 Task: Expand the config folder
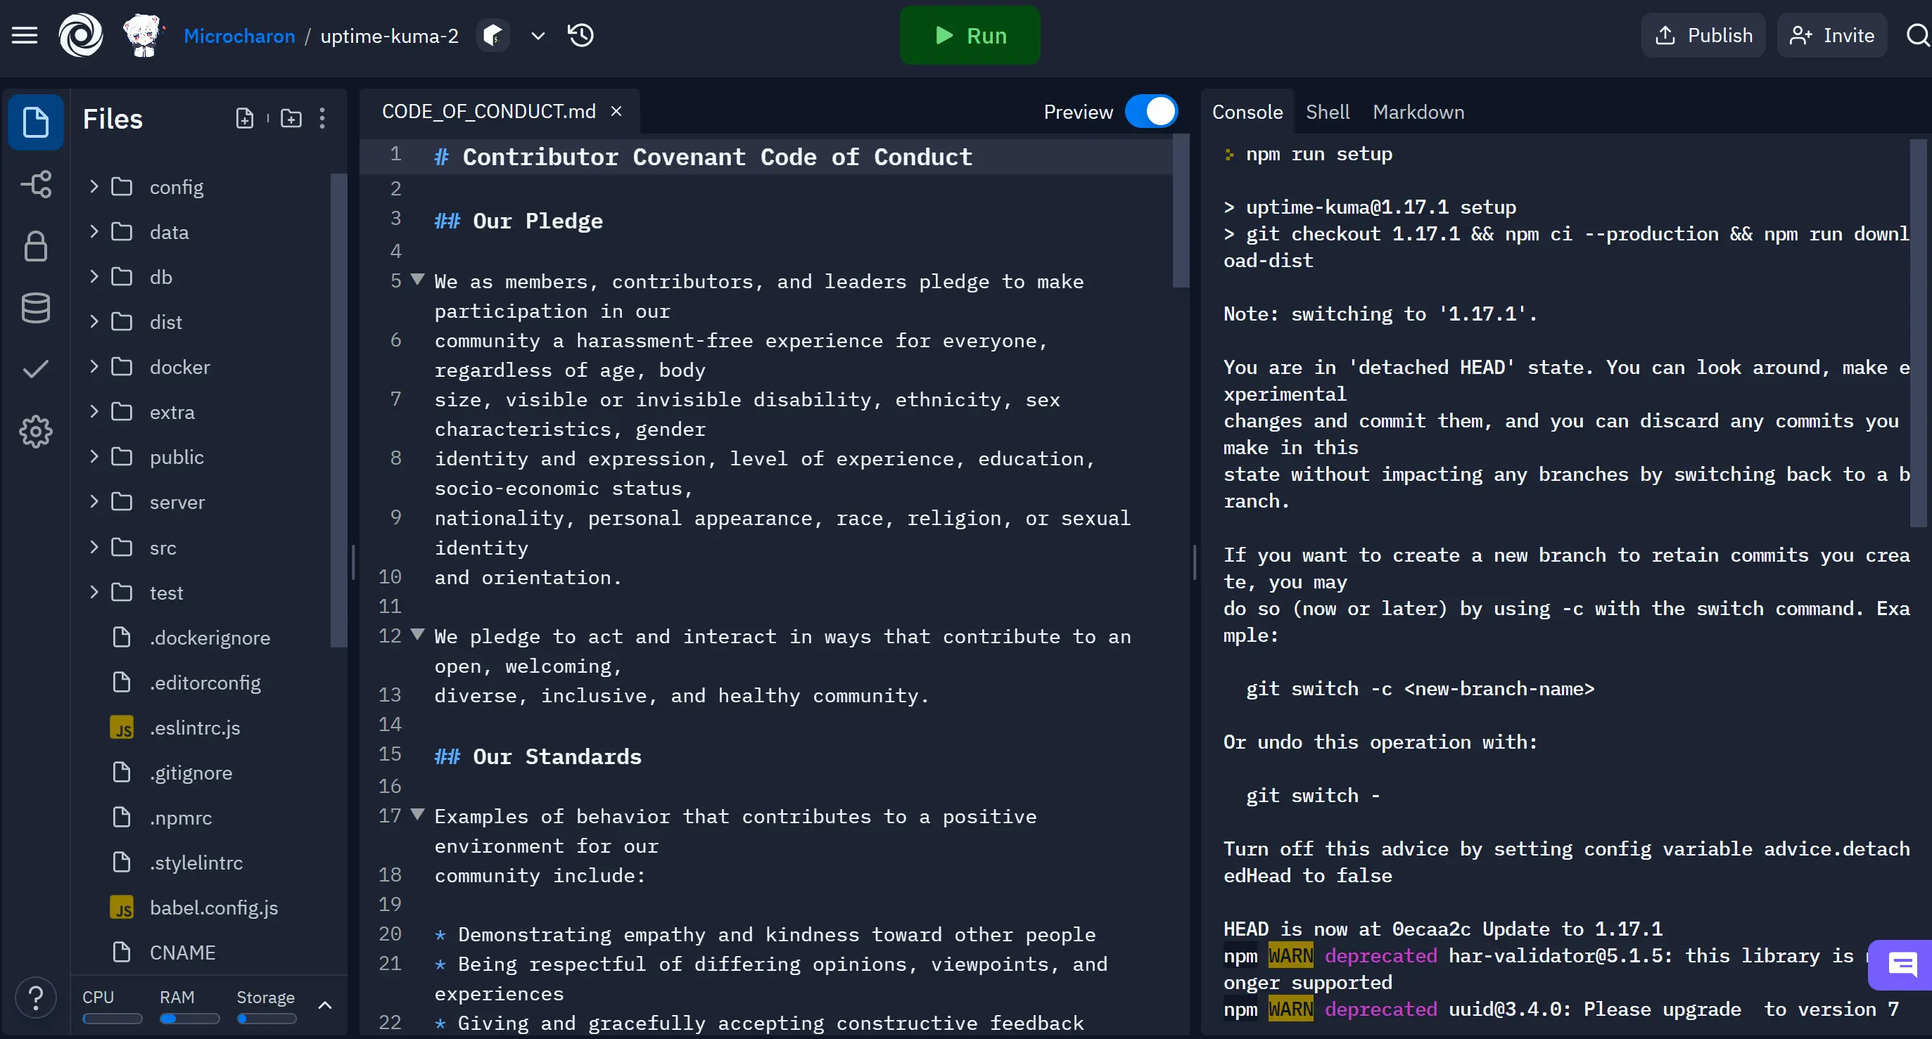pos(95,186)
